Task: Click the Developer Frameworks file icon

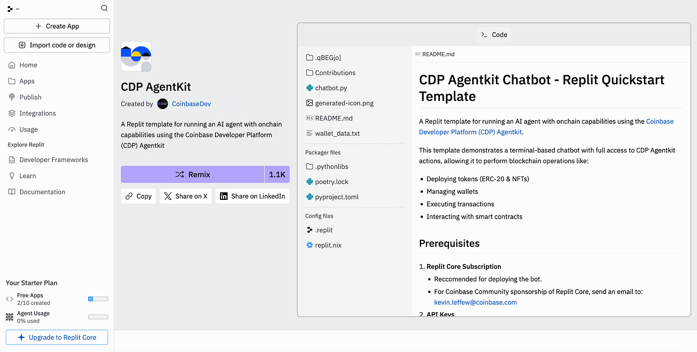Action: tap(12, 160)
